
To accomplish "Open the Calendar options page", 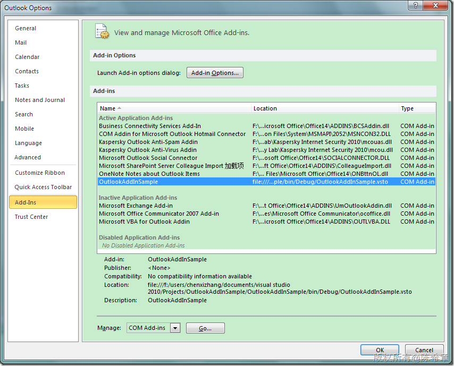I will tap(43, 57).
